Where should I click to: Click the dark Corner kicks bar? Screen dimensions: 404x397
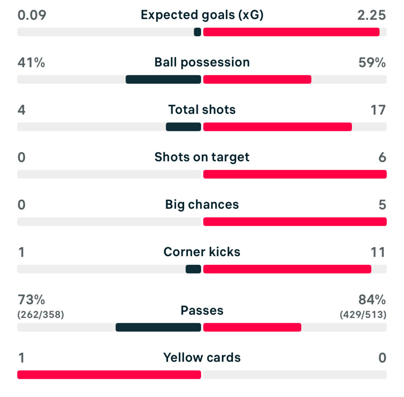(x=193, y=269)
